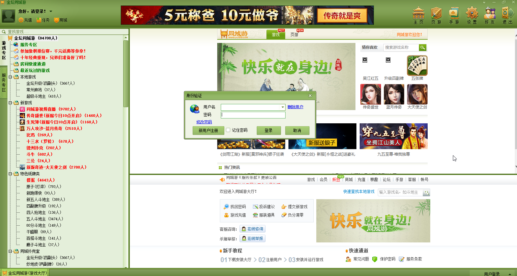Click the 金坛同城游(游戏大厅) taskbar tab
Screen dimensions: 517x276
tap(25, 273)
